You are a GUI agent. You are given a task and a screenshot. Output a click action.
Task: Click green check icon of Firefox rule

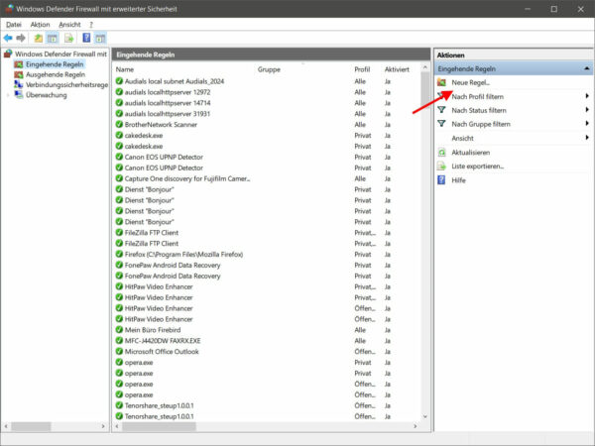(119, 254)
